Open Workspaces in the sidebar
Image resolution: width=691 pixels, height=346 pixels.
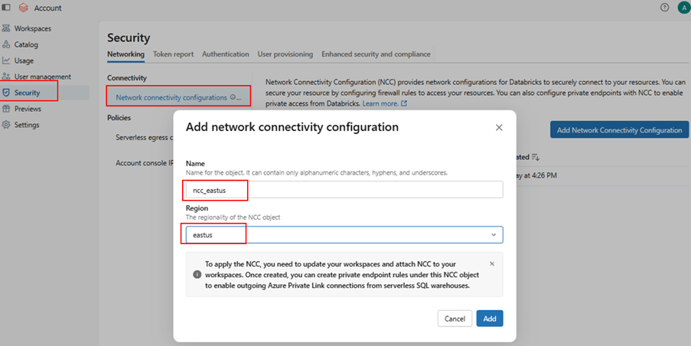[x=33, y=28]
